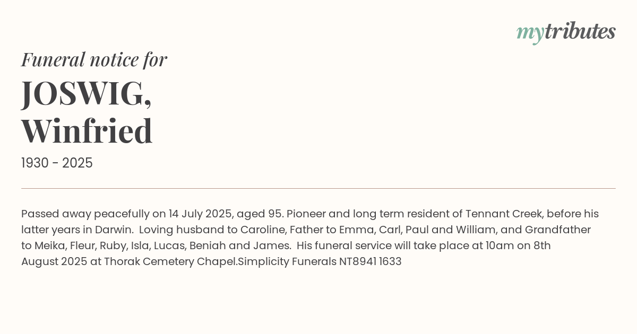Click 'Thorak Cemetery Chapel' venue text
The width and height of the screenshot is (637, 334).
tap(170, 262)
